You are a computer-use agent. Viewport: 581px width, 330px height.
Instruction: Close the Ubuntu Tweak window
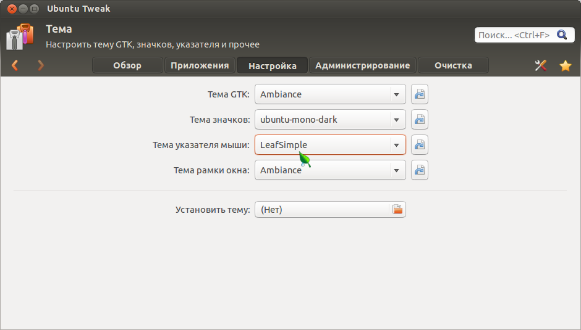12,9
